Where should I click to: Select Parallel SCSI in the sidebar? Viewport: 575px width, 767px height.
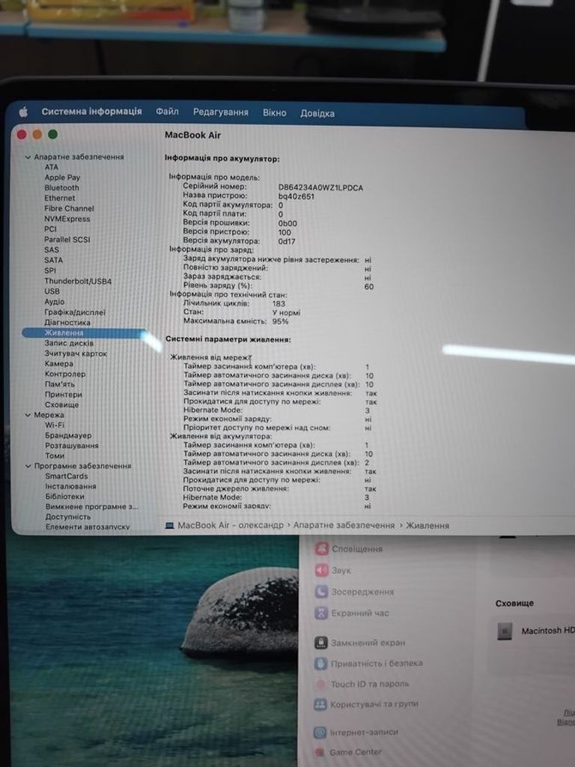click(x=67, y=239)
